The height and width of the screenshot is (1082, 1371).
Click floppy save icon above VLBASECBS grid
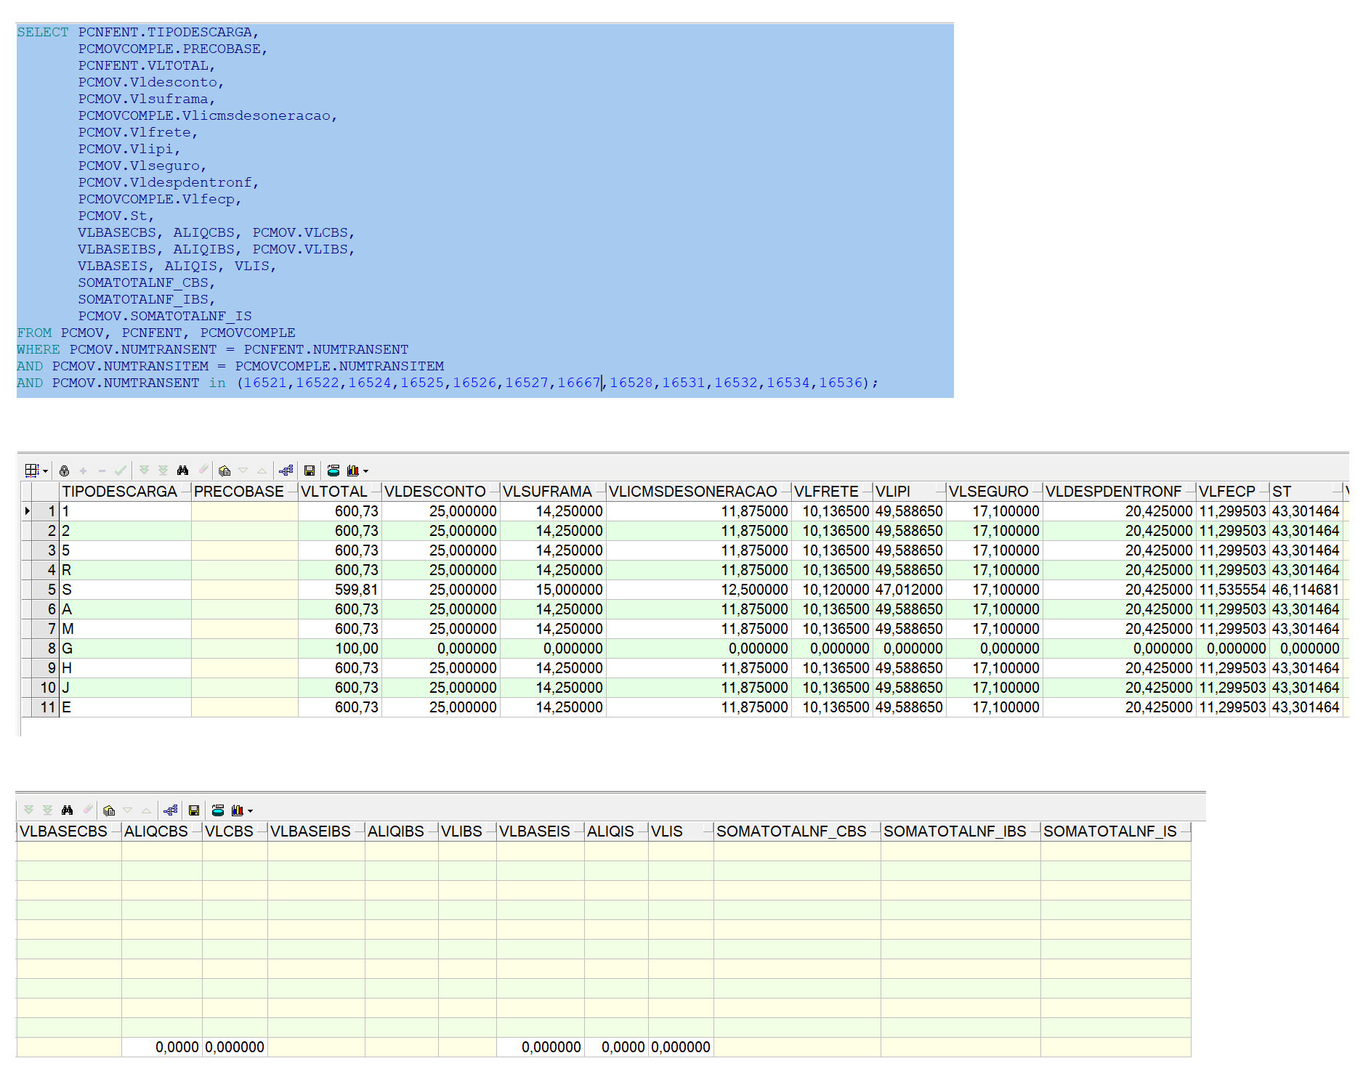pos(194,810)
